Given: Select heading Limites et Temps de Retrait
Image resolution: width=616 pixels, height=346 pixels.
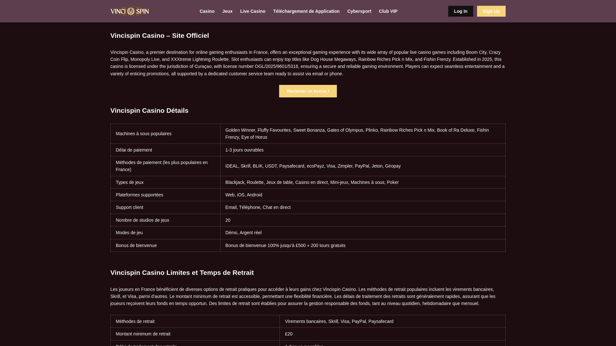Looking at the screenshot, I should click(182, 273).
